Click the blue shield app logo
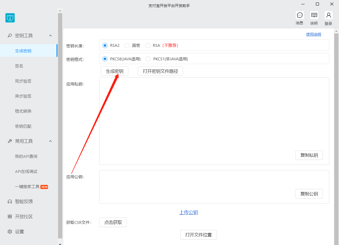The image size is (339, 245). click(10, 18)
